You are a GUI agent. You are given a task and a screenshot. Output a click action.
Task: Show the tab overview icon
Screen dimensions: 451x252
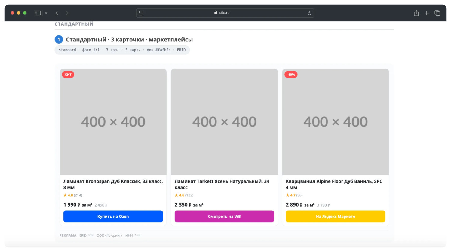(437, 13)
